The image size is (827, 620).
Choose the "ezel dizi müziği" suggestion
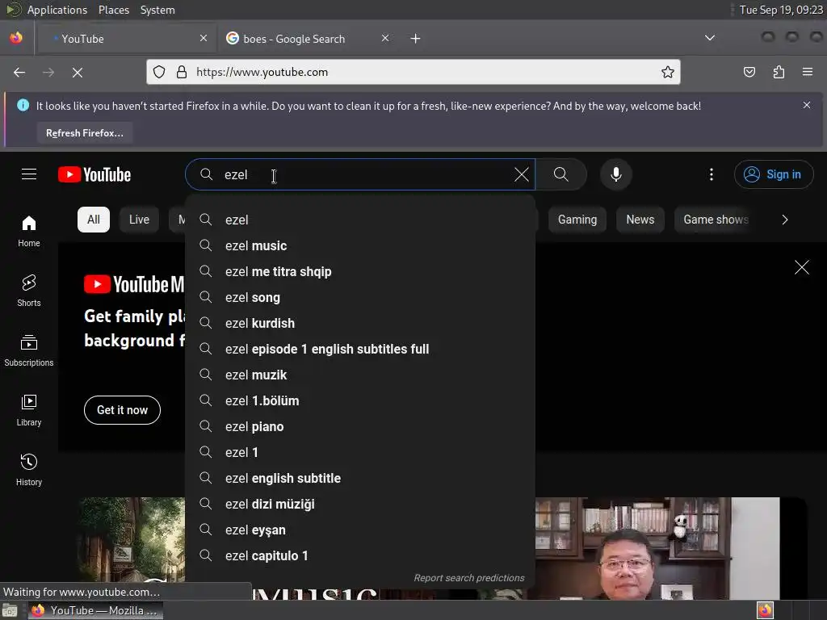(x=360, y=504)
